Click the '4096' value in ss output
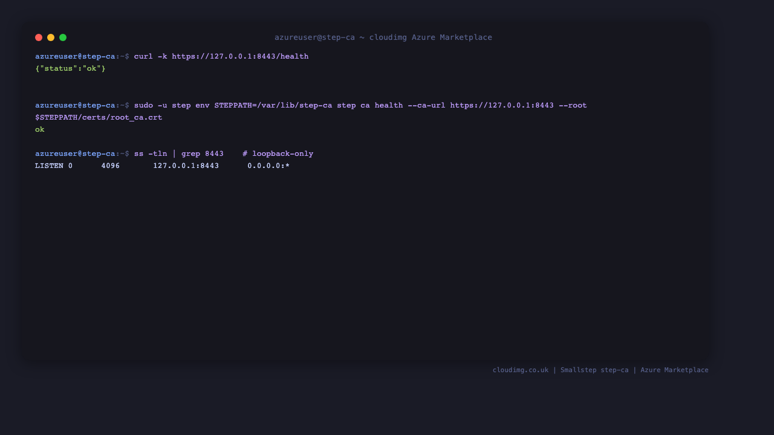Image resolution: width=774 pixels, height=435 pixels. coord(111,166)
